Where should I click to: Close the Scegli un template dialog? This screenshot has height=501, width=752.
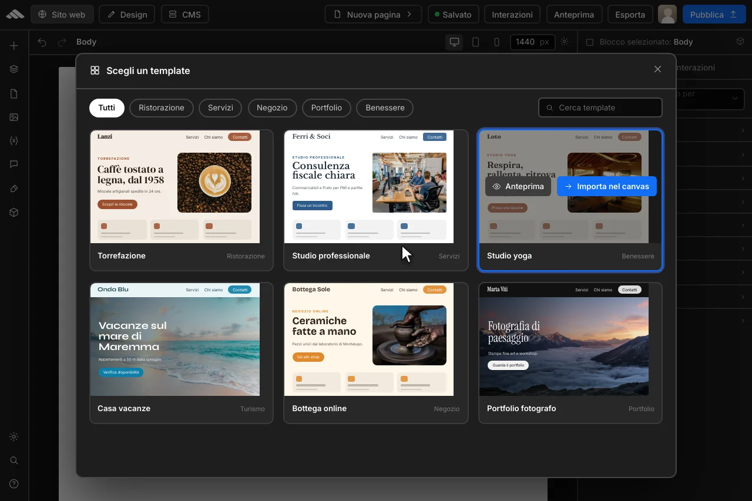pos(657,69)
